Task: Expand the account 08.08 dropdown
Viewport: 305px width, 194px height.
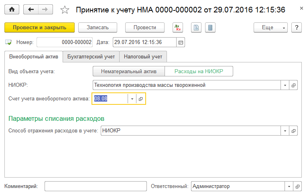Action: [132, 98]
